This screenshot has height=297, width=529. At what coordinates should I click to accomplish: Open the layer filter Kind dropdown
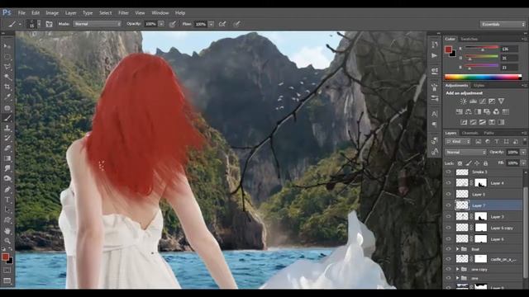(458, 142)
